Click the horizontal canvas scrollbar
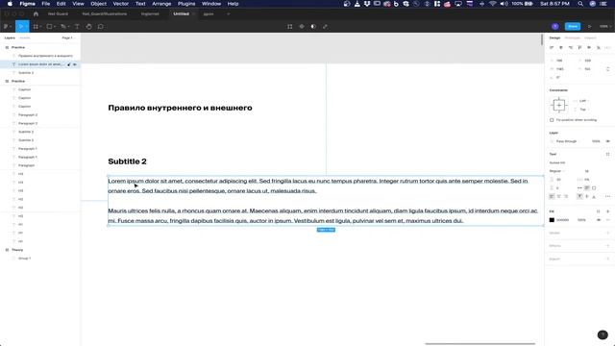The image size is (615, 346). pyautogui.click(x=480, y=344)
